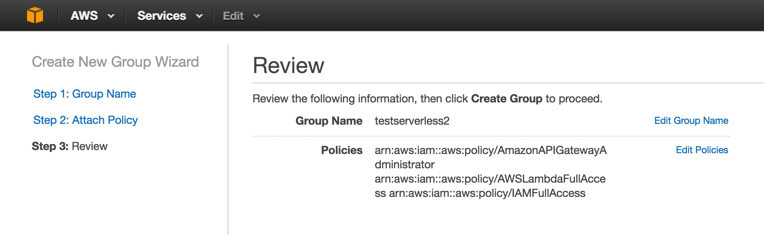Click the Edit Group Name link
The height and width of the screenshot is (235, 764).
[691, 121]
